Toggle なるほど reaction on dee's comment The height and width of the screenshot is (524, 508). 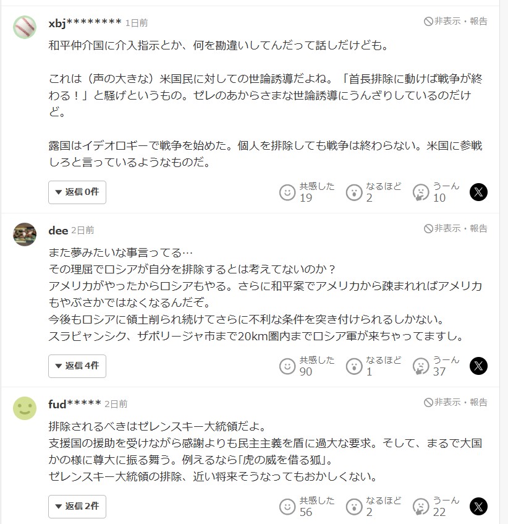[353, 366]
